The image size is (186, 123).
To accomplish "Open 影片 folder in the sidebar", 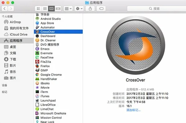I will coord(17,65).
